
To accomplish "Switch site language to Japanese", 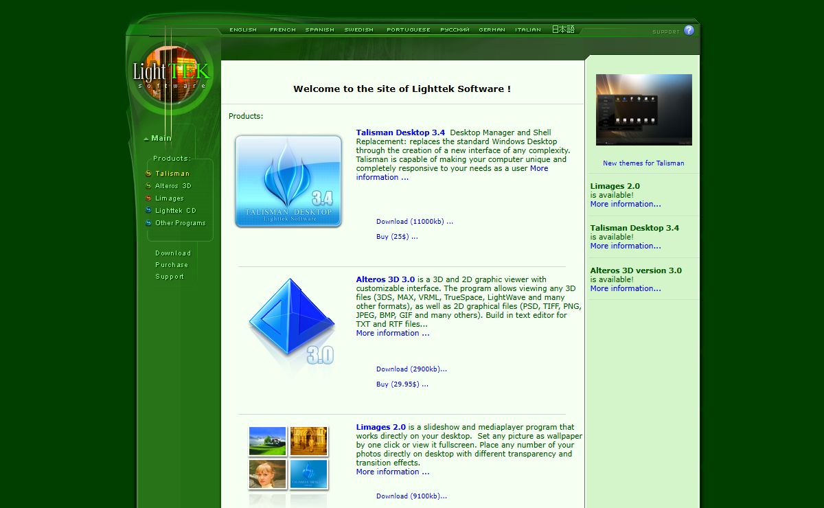I will tap(563, 30).
